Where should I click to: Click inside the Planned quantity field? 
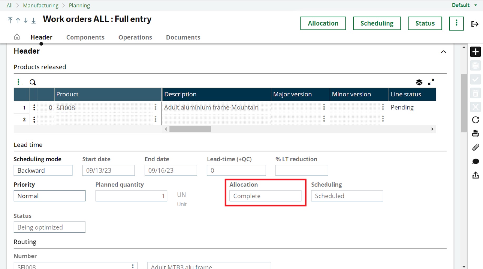tap(131, 196)
